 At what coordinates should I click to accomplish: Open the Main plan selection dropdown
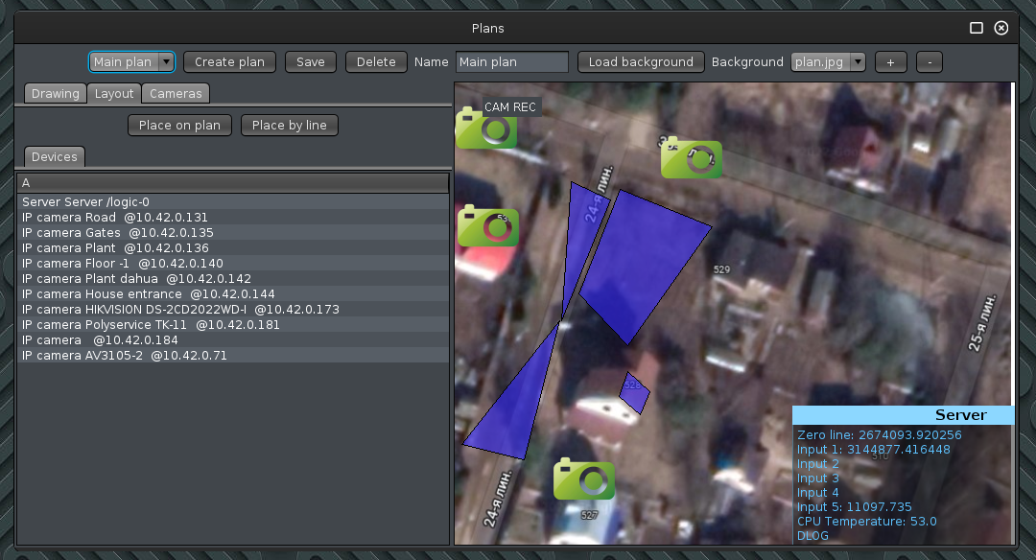(166, 62)
